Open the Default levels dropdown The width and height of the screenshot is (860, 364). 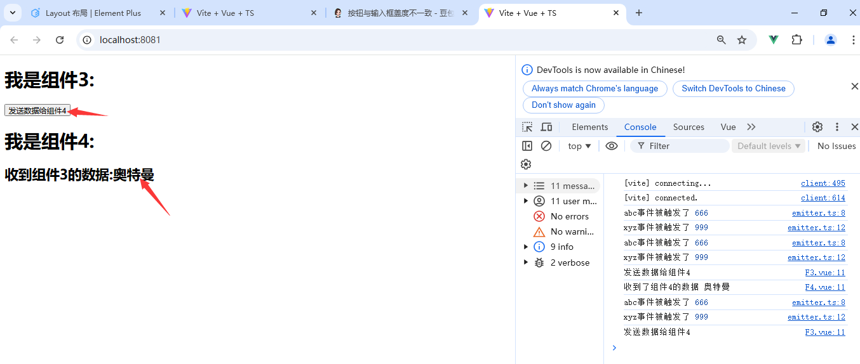(769, 146)
